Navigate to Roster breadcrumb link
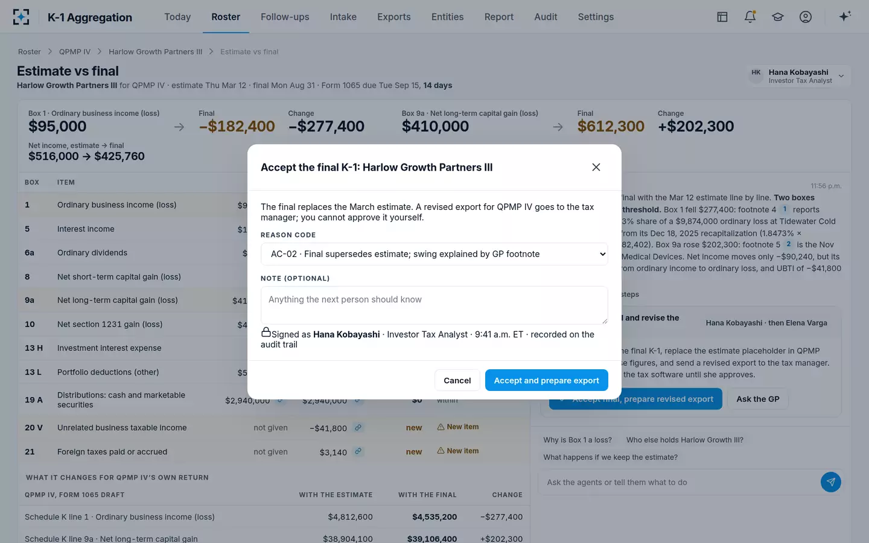 (30, 52)
